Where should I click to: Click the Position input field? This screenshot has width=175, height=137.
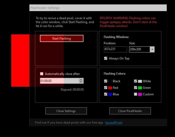(115, 49)
